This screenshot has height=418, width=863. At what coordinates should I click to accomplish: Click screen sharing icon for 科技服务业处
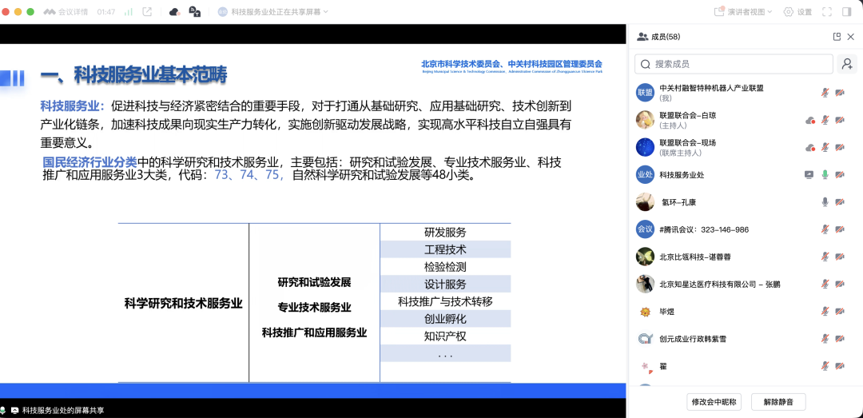tap(809, 174)
